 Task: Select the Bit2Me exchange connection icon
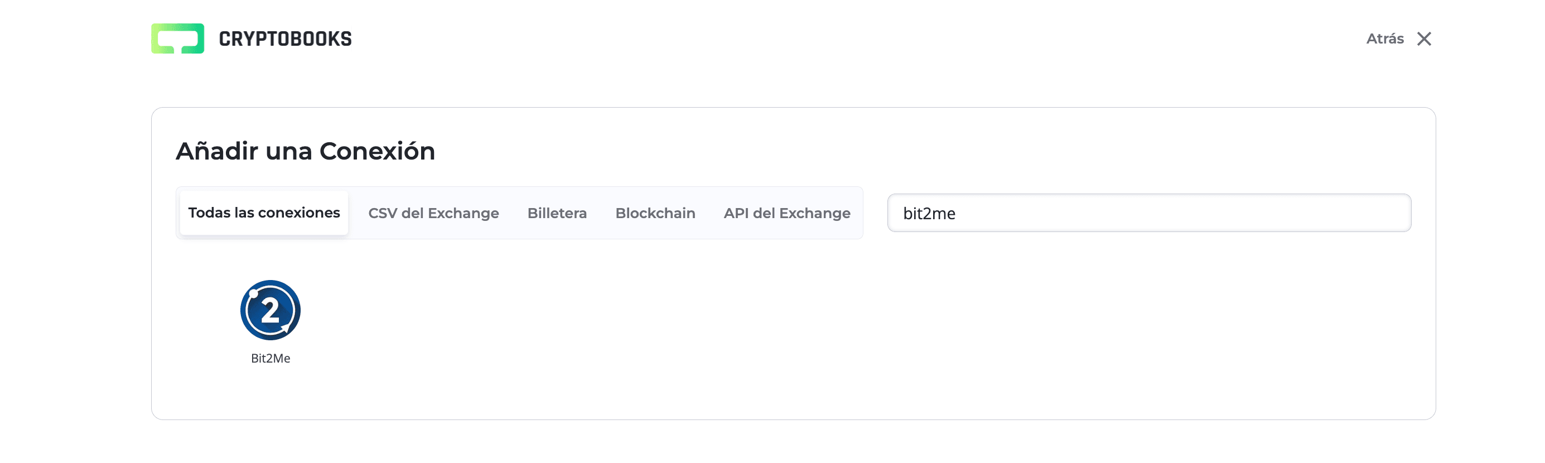pyautogui.click(x=270, y=310)
